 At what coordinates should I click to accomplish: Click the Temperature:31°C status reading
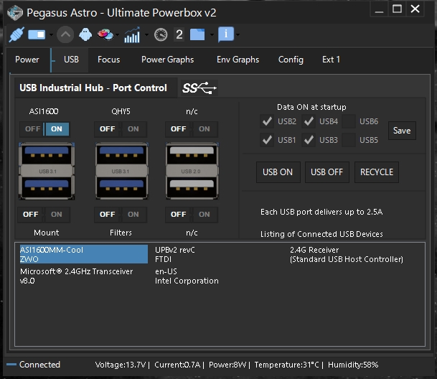tap(286, 365)
